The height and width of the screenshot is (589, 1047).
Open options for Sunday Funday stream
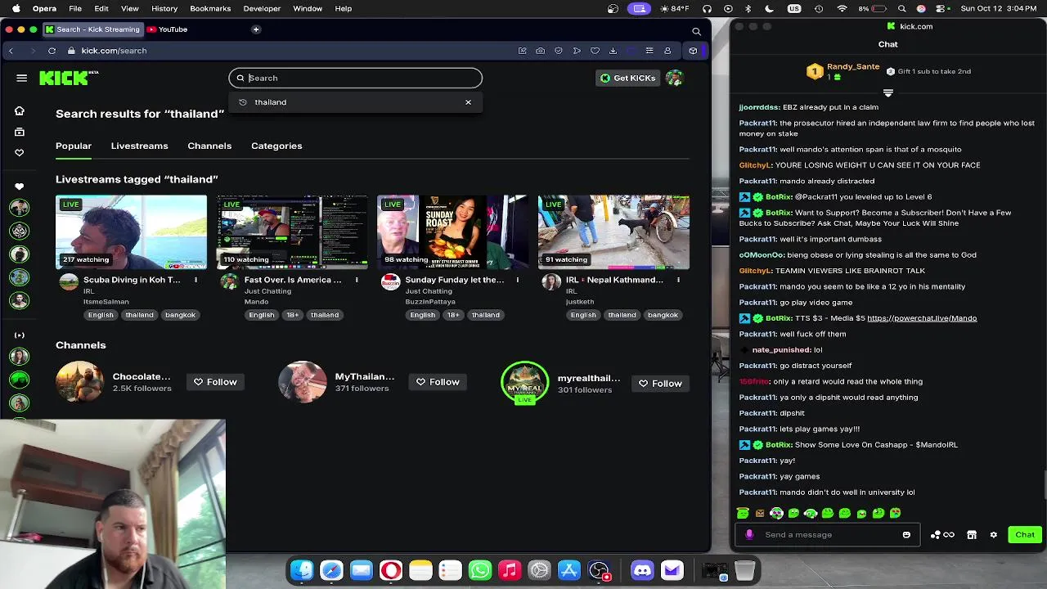pyautogui.click(x=517, y=280)
